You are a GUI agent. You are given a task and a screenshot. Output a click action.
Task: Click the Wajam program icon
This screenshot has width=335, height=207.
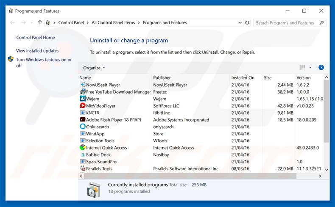(82, 99)
